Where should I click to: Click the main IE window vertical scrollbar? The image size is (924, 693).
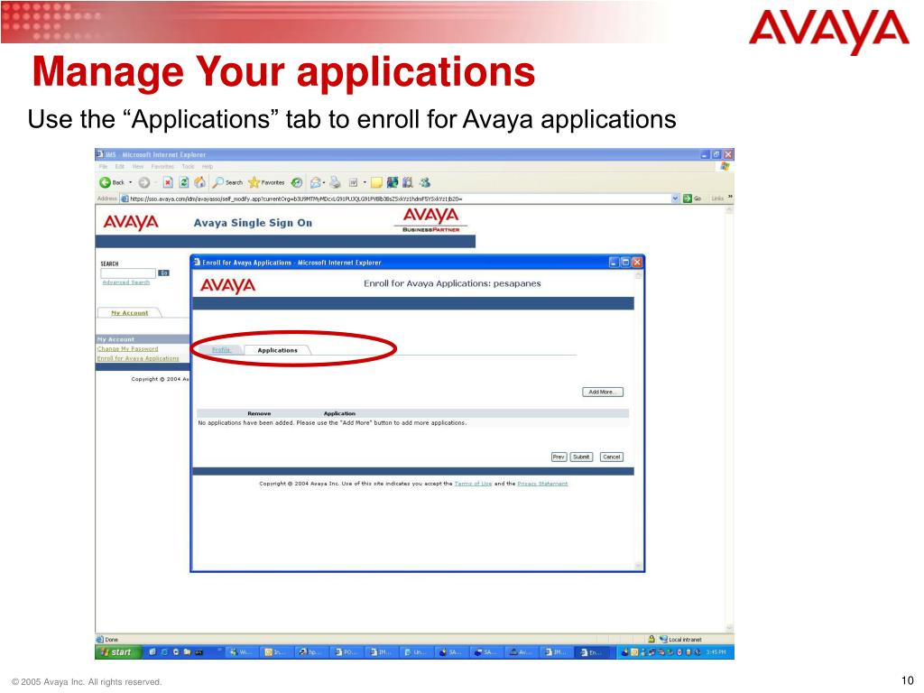729,419
